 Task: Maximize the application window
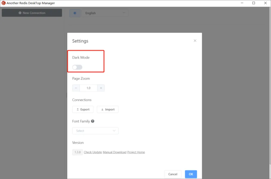click(254, 3)
